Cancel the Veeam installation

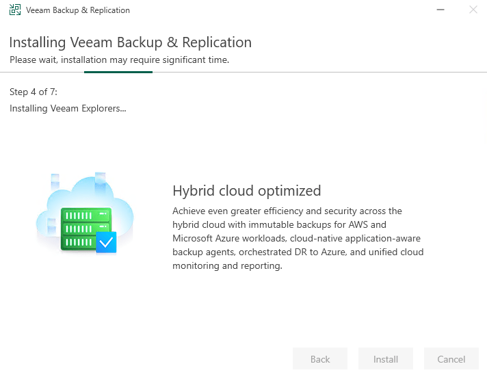[x=451, y=359]
